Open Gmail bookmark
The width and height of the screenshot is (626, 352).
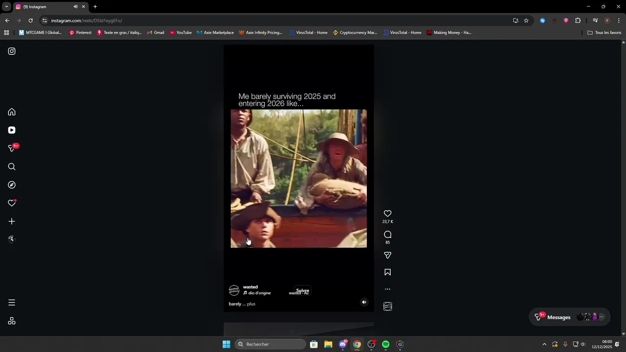tap(156, 33)
